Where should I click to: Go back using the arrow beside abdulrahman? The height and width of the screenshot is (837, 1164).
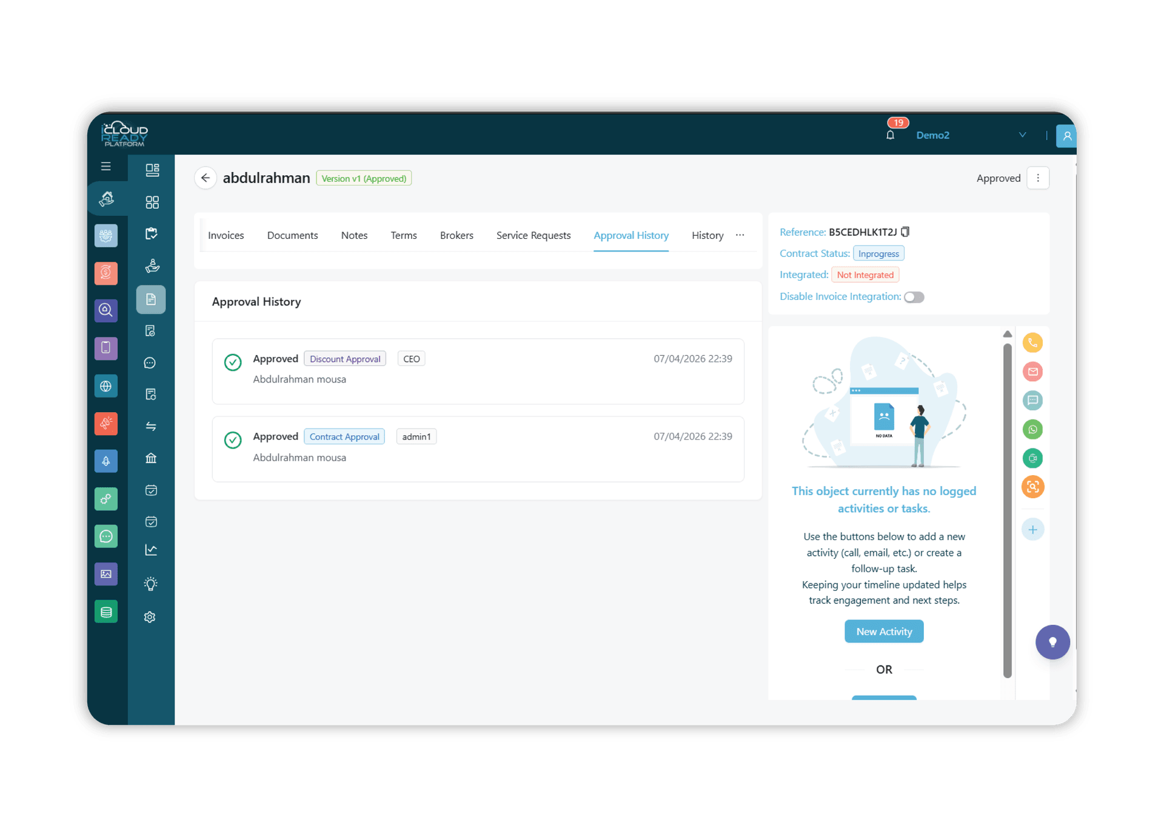[x=206, y=178]
